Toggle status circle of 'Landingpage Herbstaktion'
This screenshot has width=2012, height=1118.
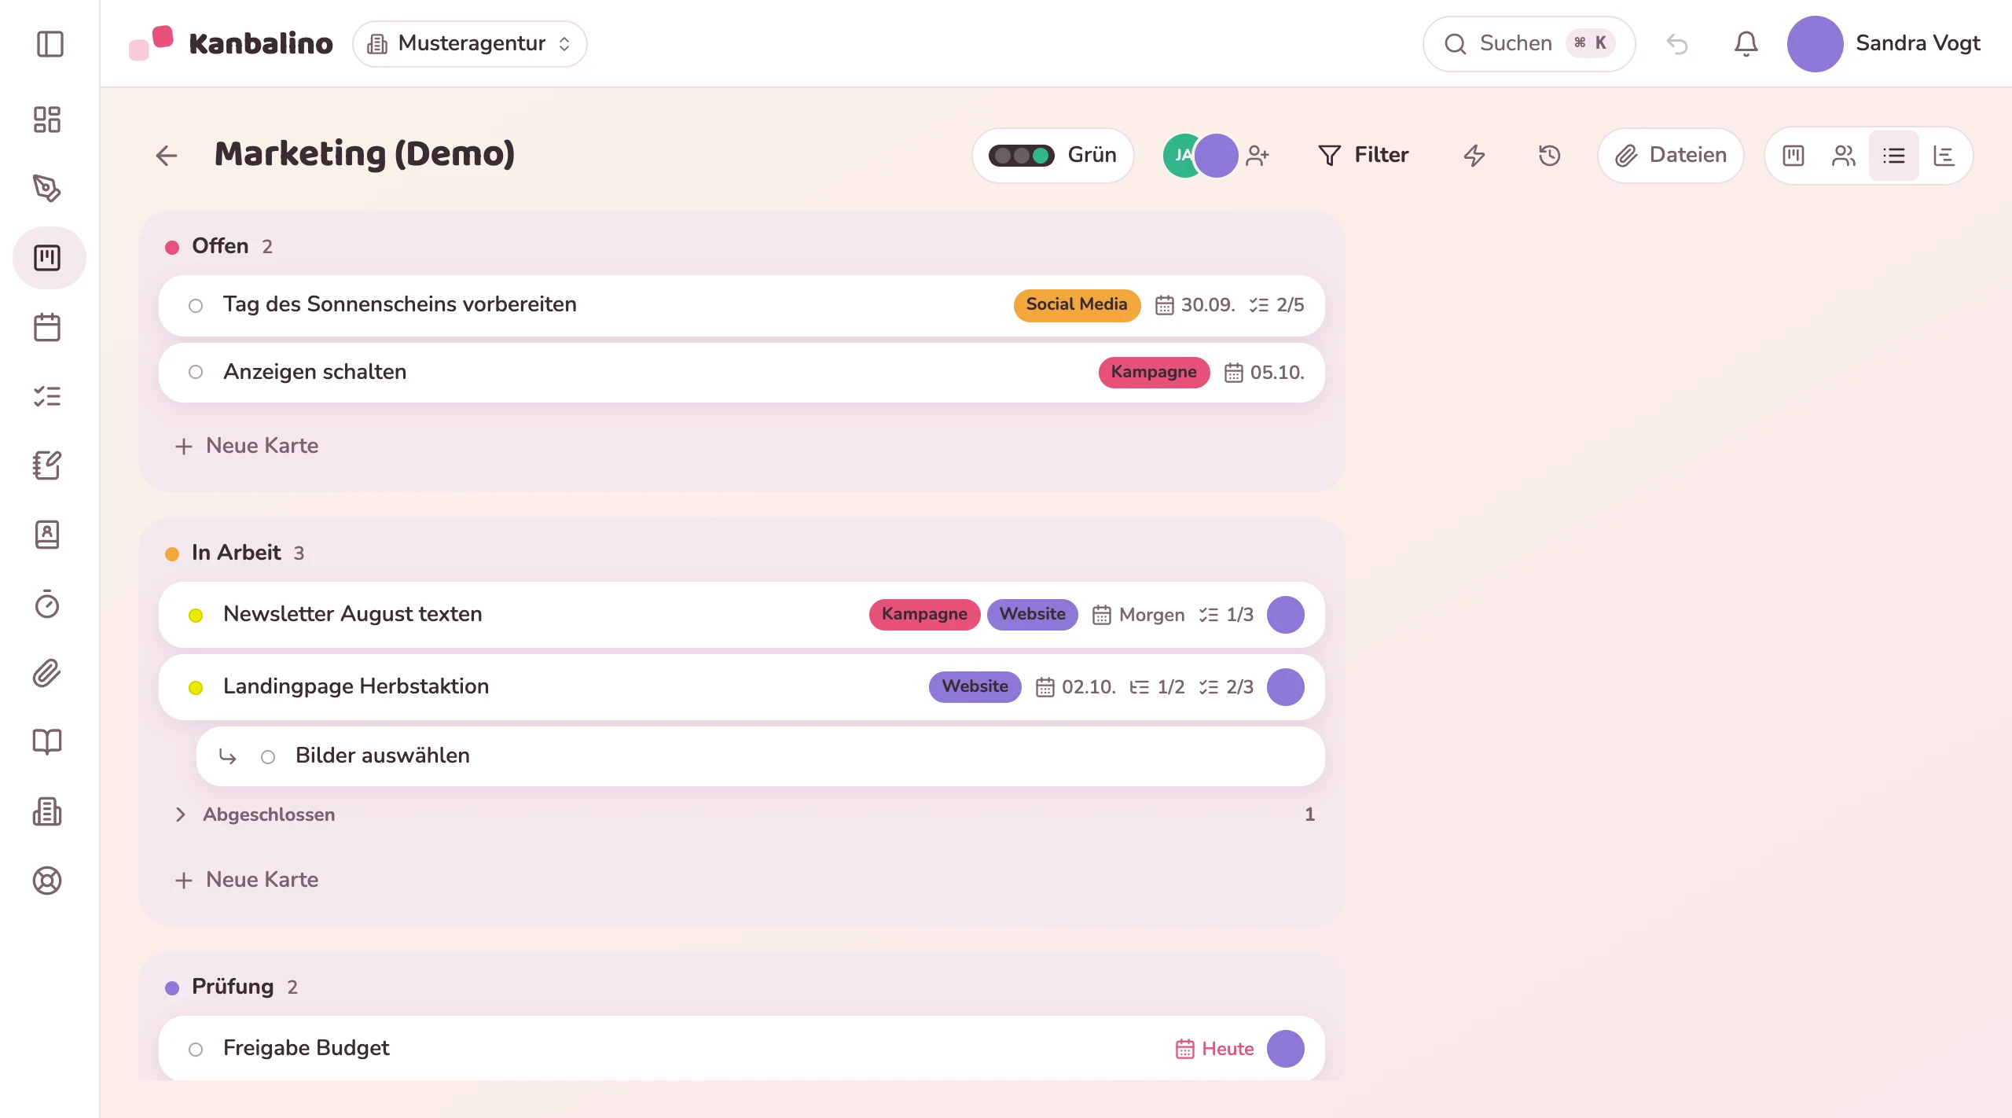pyautogui.click(x=196, y=688)
